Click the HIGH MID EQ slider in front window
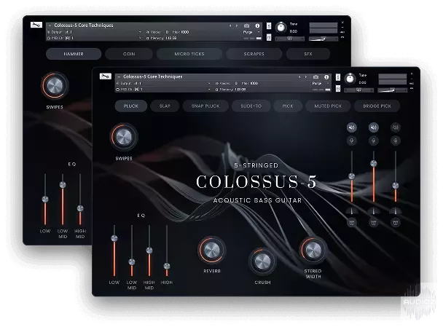 tap(149, 251)
